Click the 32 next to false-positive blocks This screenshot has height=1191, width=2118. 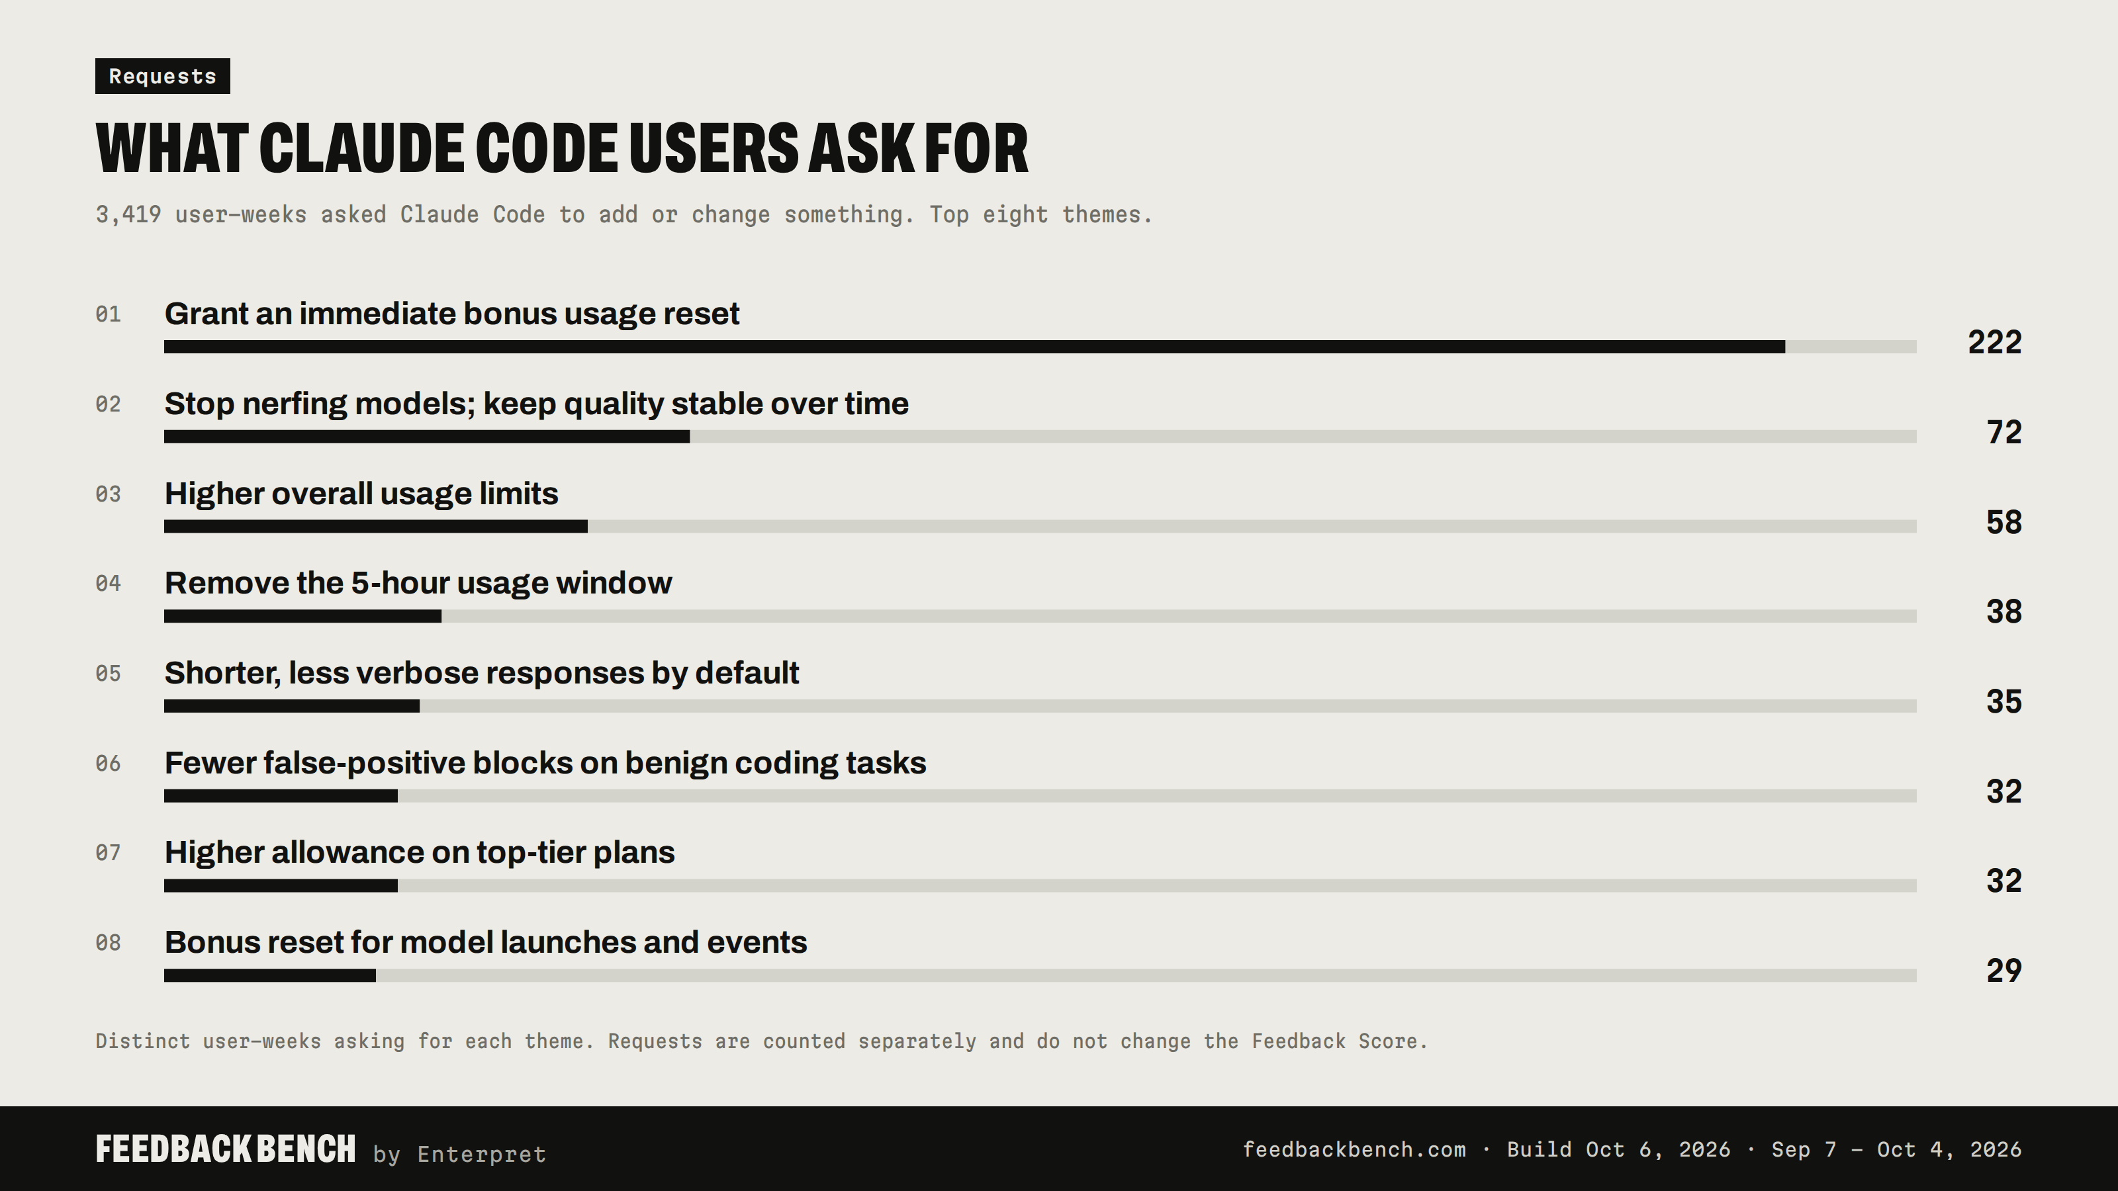pyautogui.click(x=2003, y=791)
